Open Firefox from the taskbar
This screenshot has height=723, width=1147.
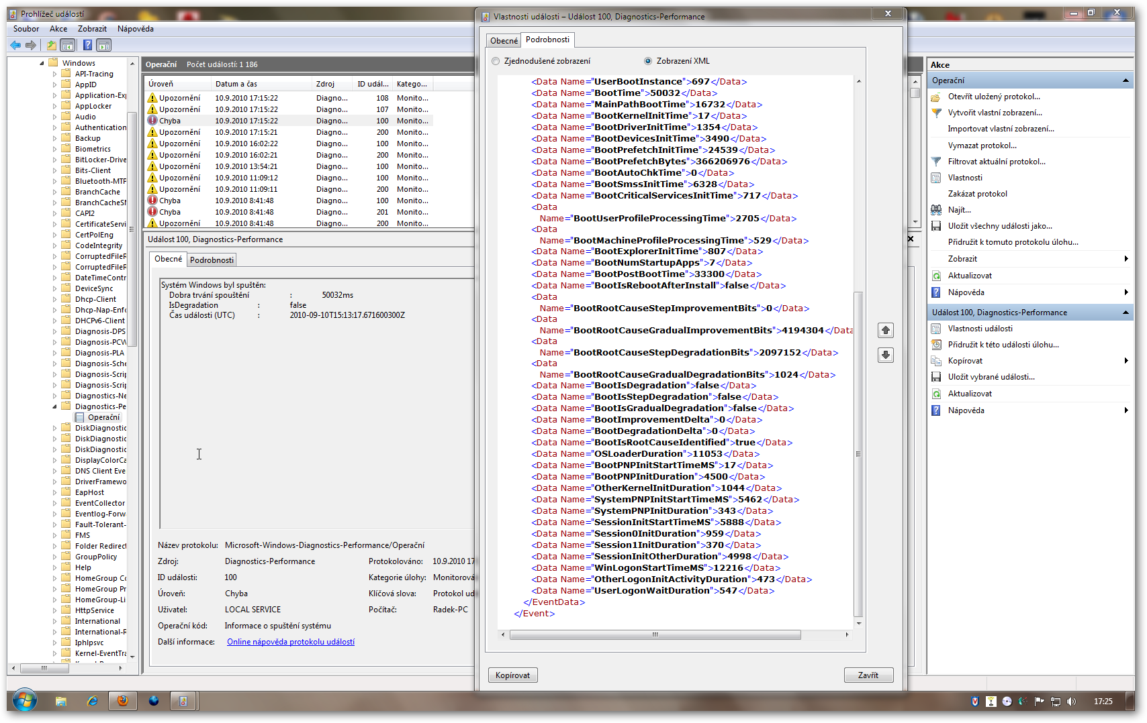click(x=122, y=701)
